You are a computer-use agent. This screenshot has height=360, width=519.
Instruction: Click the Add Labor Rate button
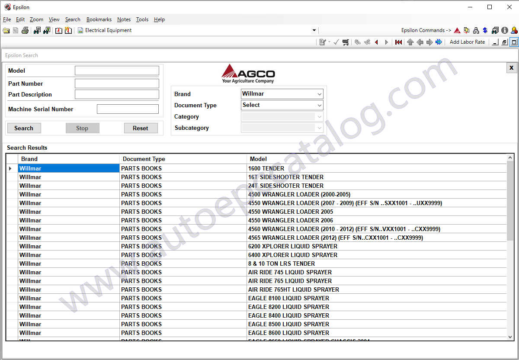467,42
